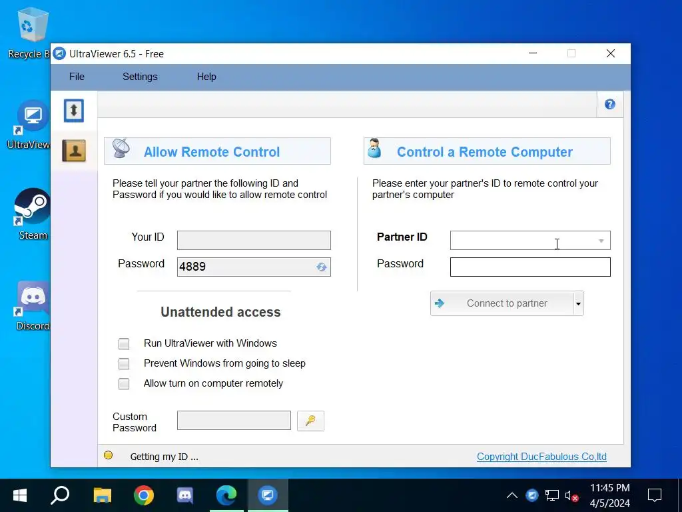Open the Connect to partner options arrow
682x512 pixels.
click(x=578, y=303)
